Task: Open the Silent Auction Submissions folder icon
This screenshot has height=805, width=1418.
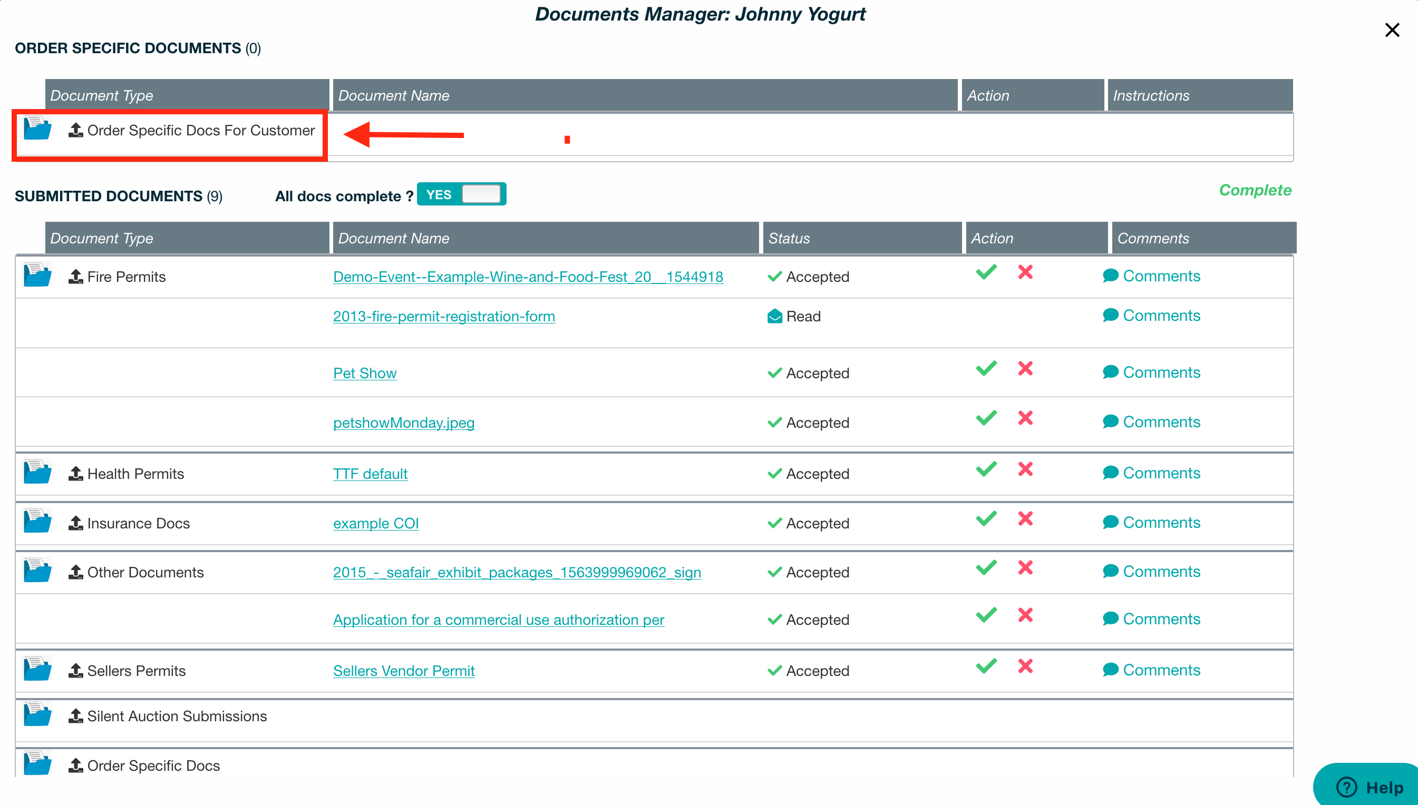Action: 37,714
